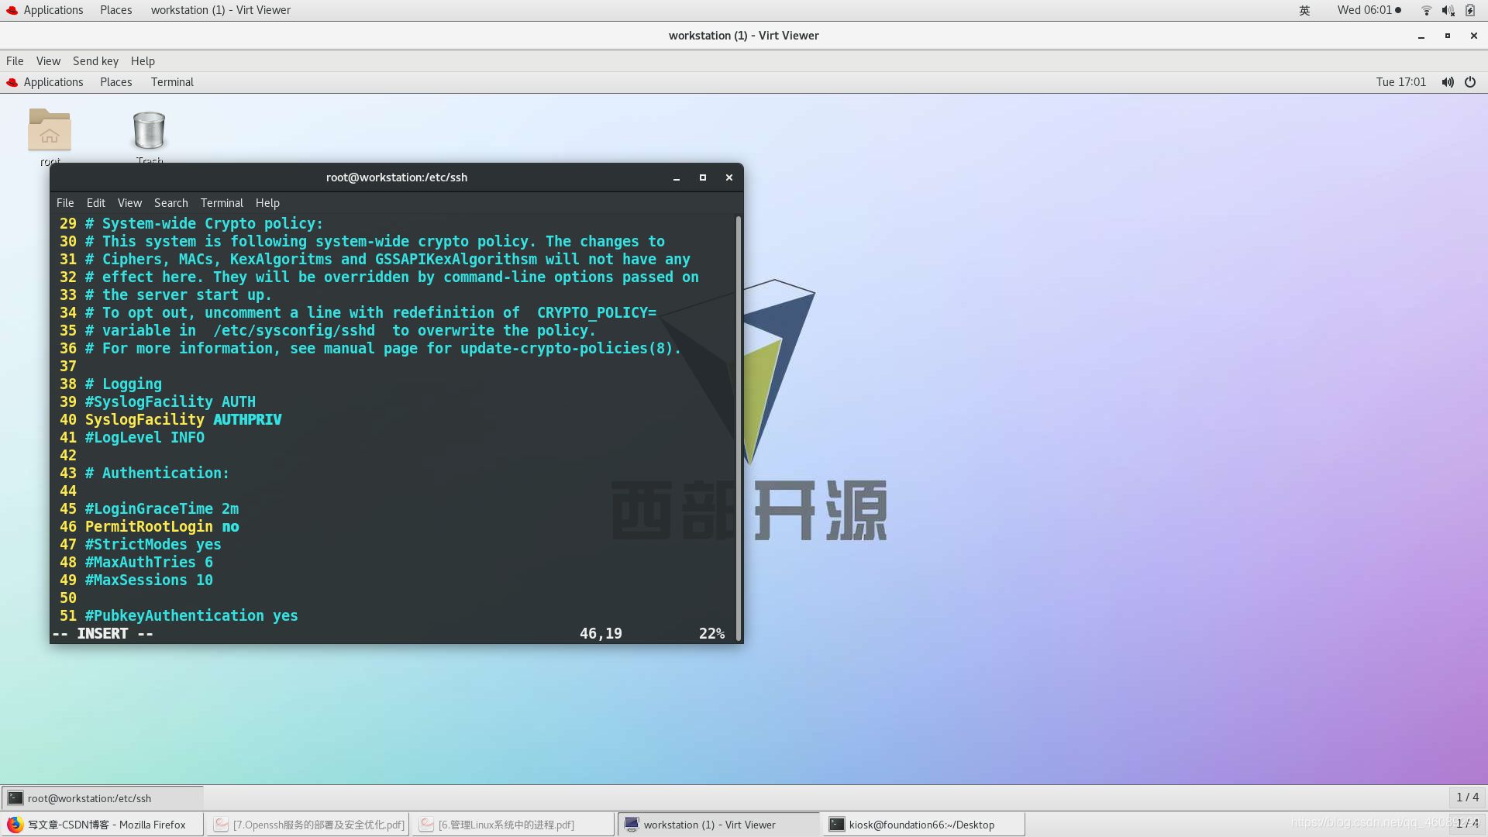Select Terminal menu in menubar
This screenshot has width=1488, height=837.
point(222,202)
